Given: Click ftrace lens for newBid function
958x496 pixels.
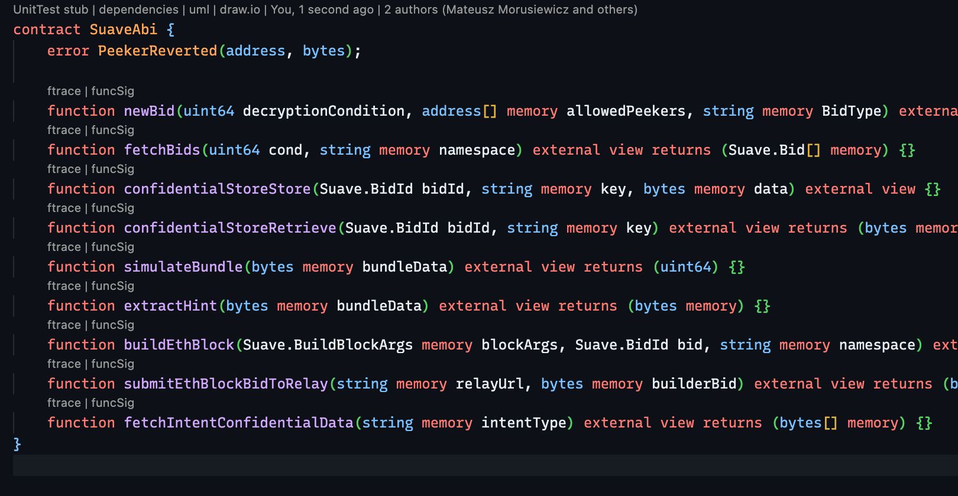Looking at the screenshot, I should 64,91.
